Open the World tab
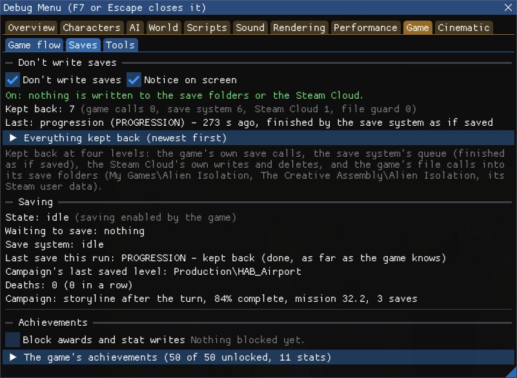 pos(163,28)
